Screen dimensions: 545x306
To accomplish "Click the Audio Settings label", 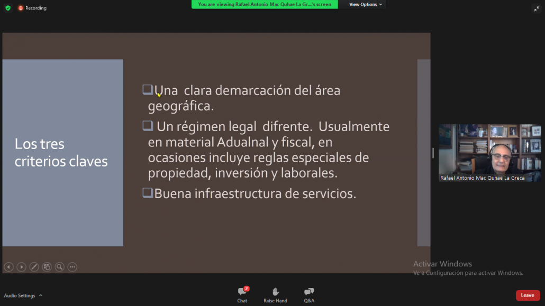I will 20,295.
